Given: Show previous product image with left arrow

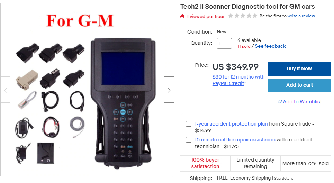Looking at the screenshot, I should click(x=6, y=90).
